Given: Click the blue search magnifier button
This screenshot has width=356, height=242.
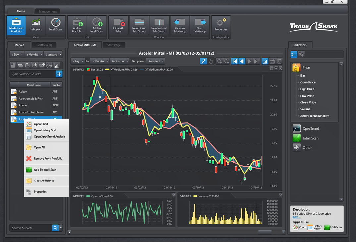Looking at the screenshot, I should tap(55, 228).
